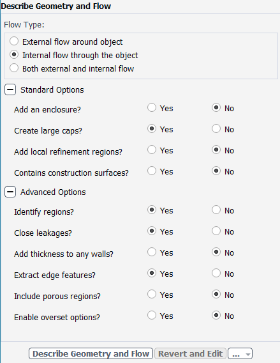Set Identify regions to No
280x363 pixels.
pyautogui.click(x=216, y=210)
